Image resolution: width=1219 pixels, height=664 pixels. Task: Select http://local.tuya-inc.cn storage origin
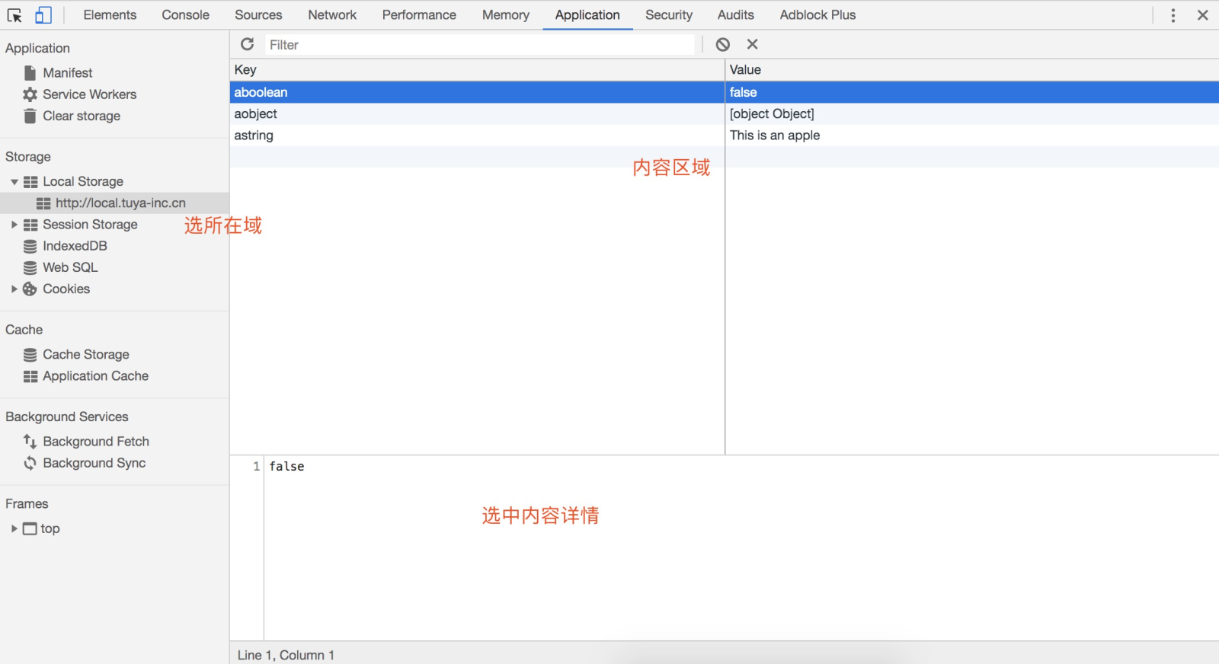[120, 203]
